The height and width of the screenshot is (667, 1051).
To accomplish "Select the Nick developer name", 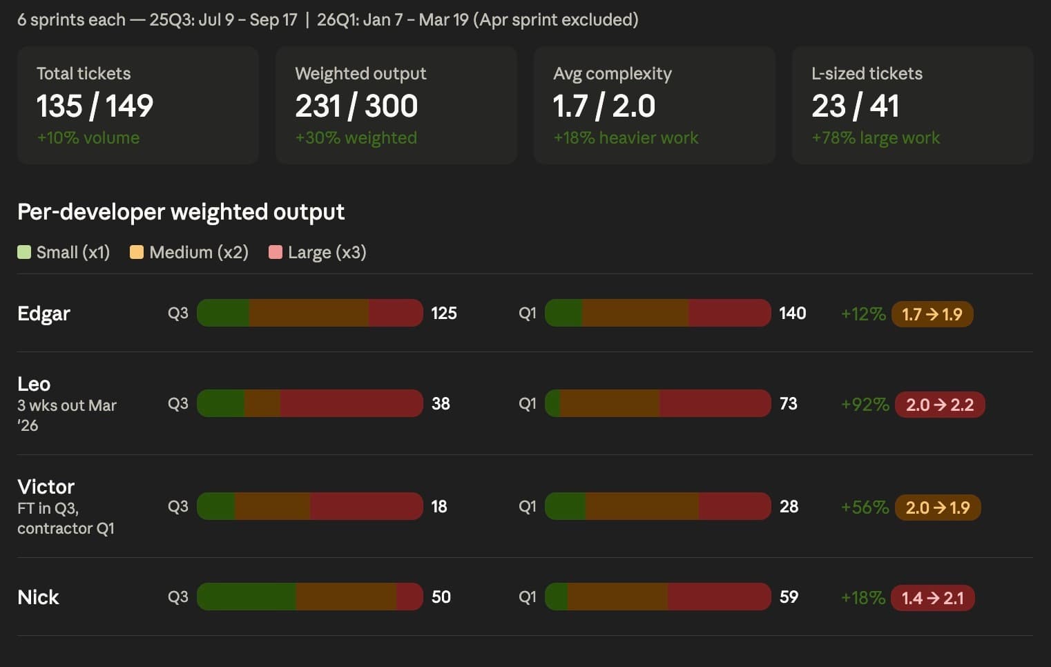I will pos(38,597).
